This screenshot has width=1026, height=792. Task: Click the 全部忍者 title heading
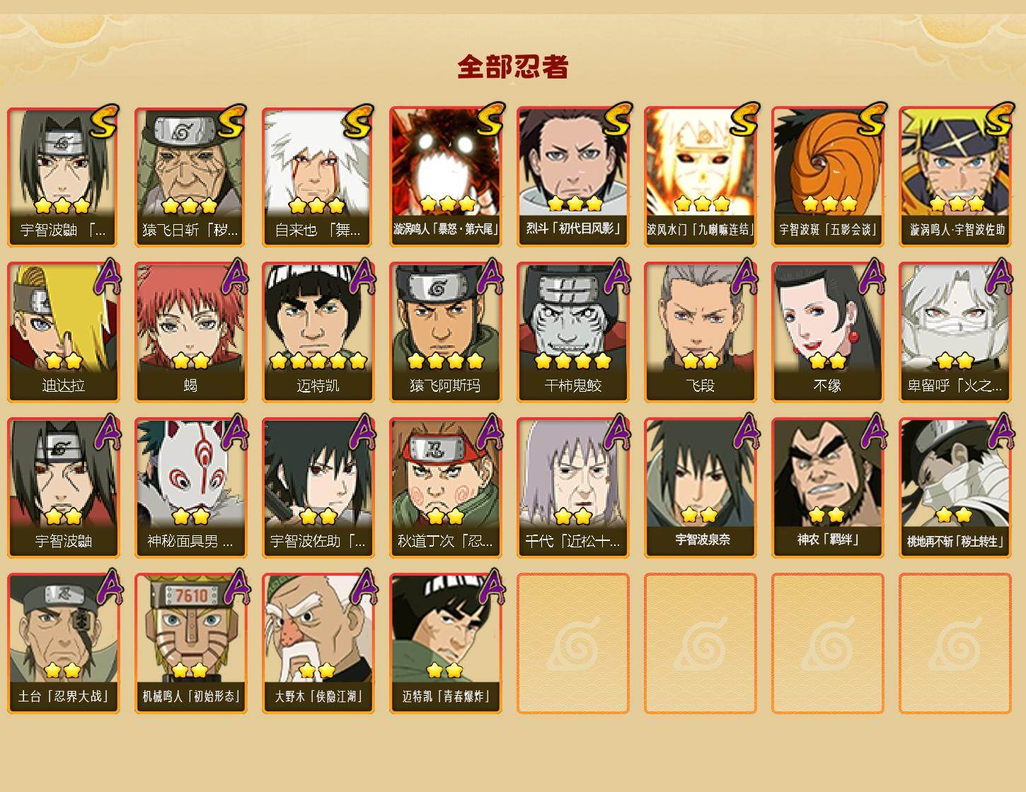[x=513, y=67]
